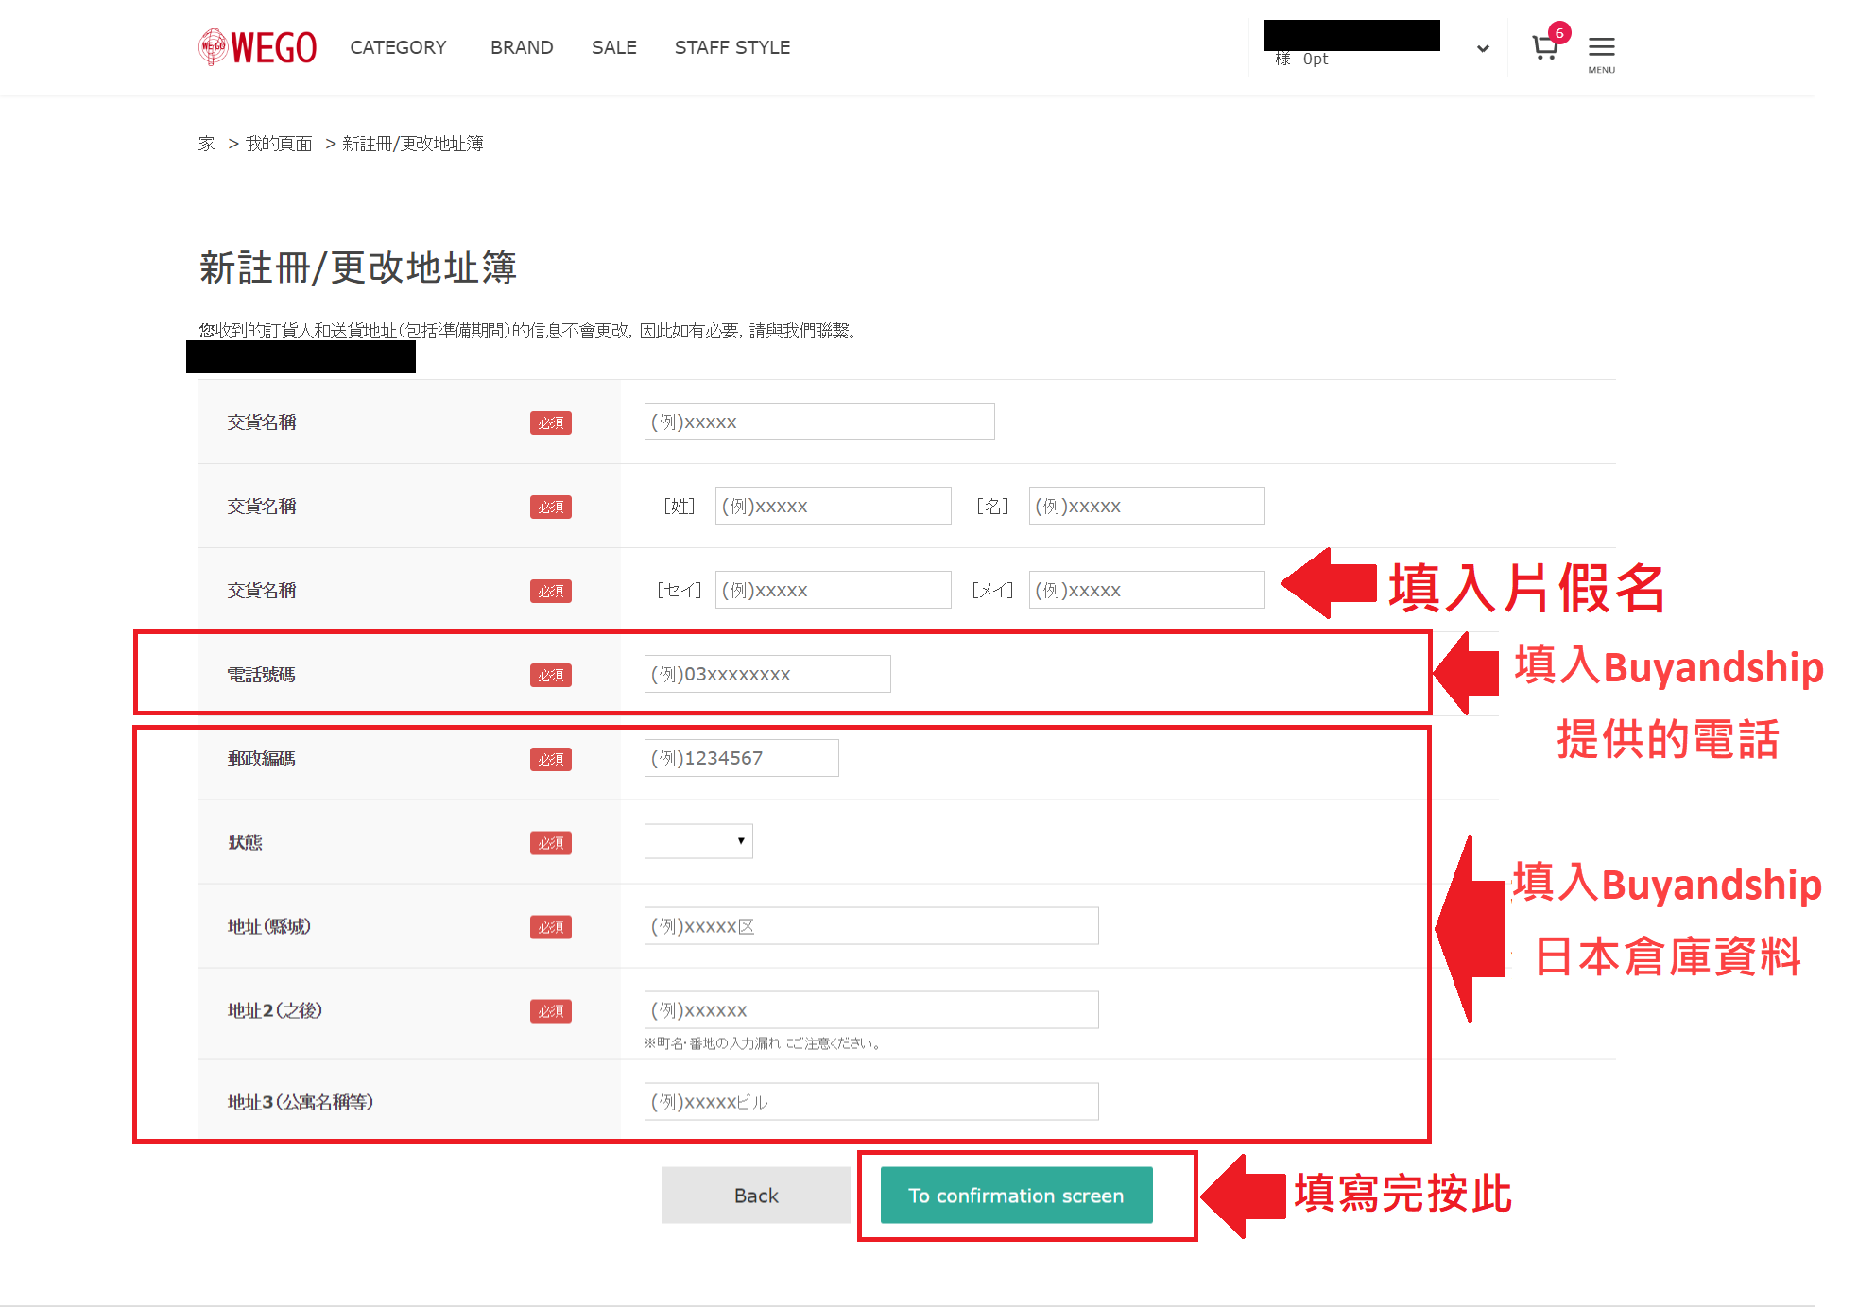This screenshot has width=1858, height=1308.
Task: Click the WEGO logo
Action: pyautogui.click(x=257, y=47)
